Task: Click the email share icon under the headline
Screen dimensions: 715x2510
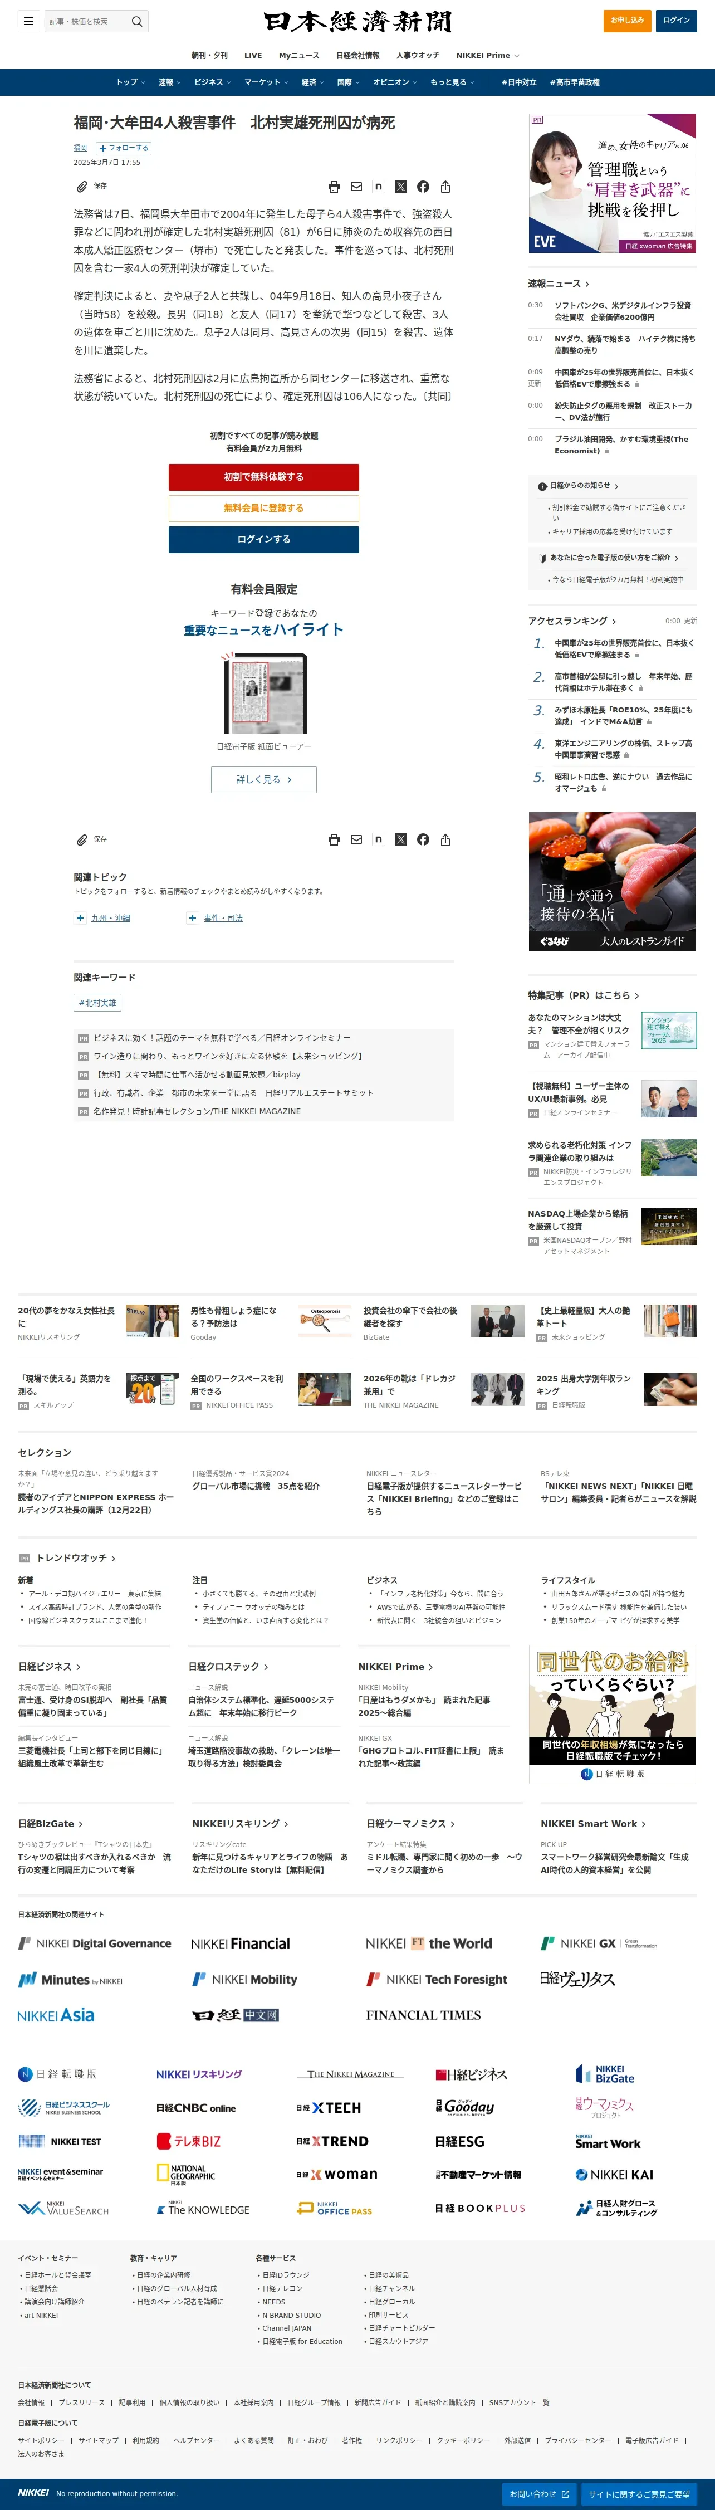Action: pyautogui.click(x=356, y=187)
